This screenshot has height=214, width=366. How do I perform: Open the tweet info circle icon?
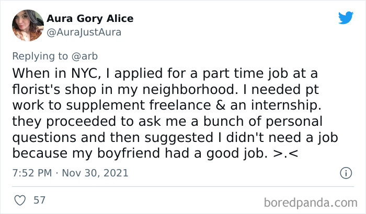point(346,173)
